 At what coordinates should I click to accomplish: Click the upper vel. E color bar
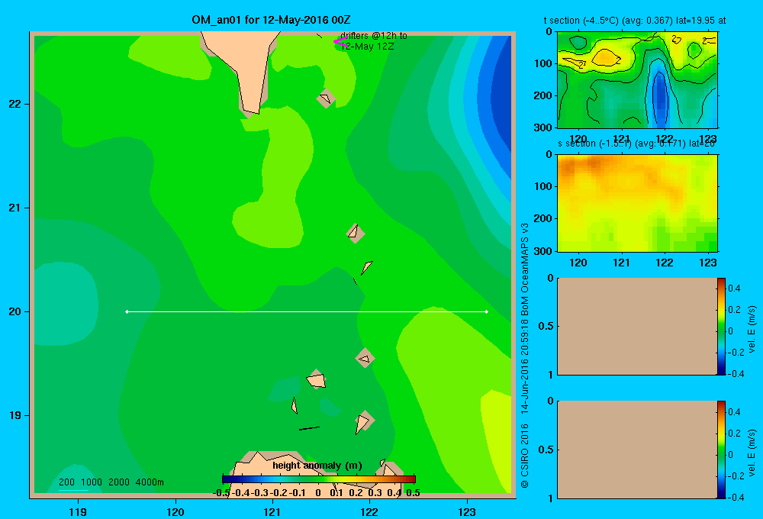pos(721,326)
